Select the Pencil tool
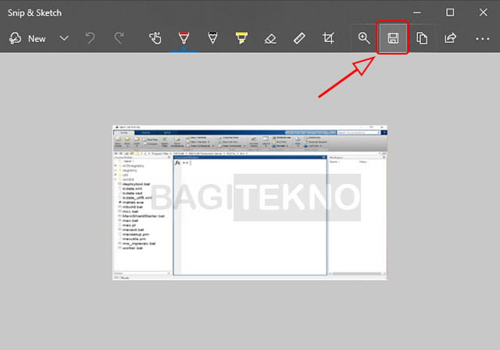The width and height of the screenshot is (500, 350). coord(212,38)
